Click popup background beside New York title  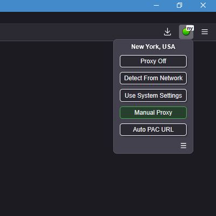(123, 47)
